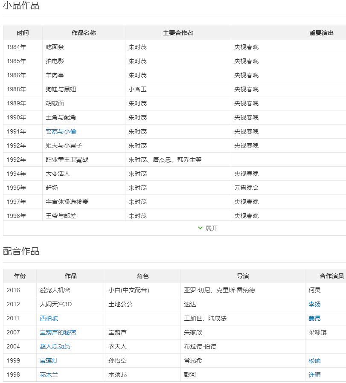The height and width of the screenshot is (383, 346).
Task: Select the 布拉德·伯德 cell
Action: 243,346
